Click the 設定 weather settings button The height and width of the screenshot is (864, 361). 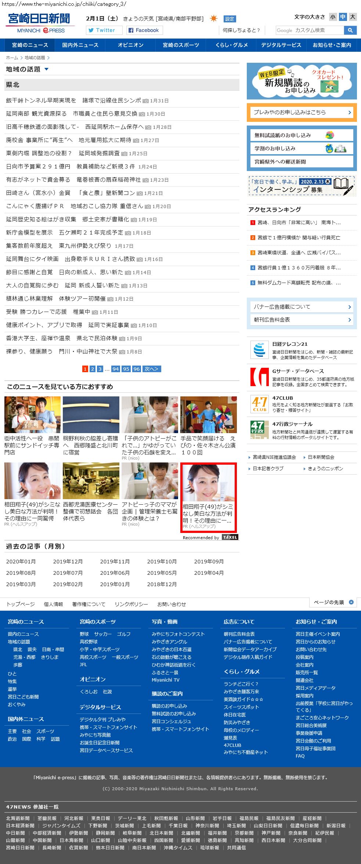(x=230, y=19)
